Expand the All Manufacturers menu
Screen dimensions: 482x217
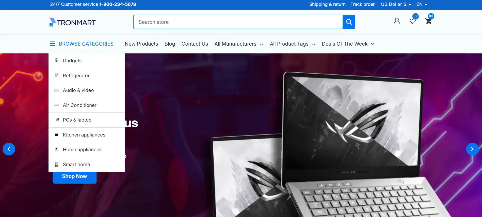click(239, 44)
